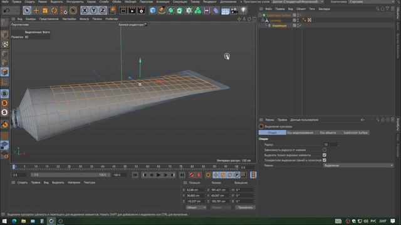The image size is (401, 225).
Task: Open render settings clapperboard gear icon
Action: tap(141, 11)
